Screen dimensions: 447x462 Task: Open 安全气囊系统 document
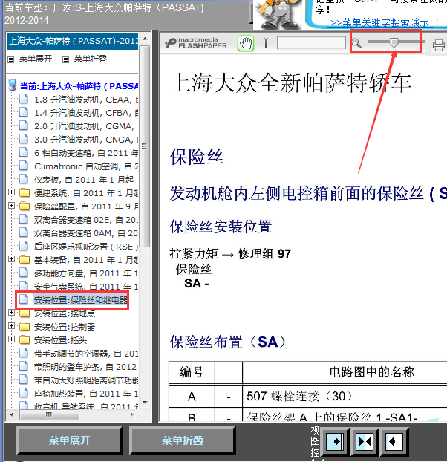pyautogui.click(x=86, y=287)
